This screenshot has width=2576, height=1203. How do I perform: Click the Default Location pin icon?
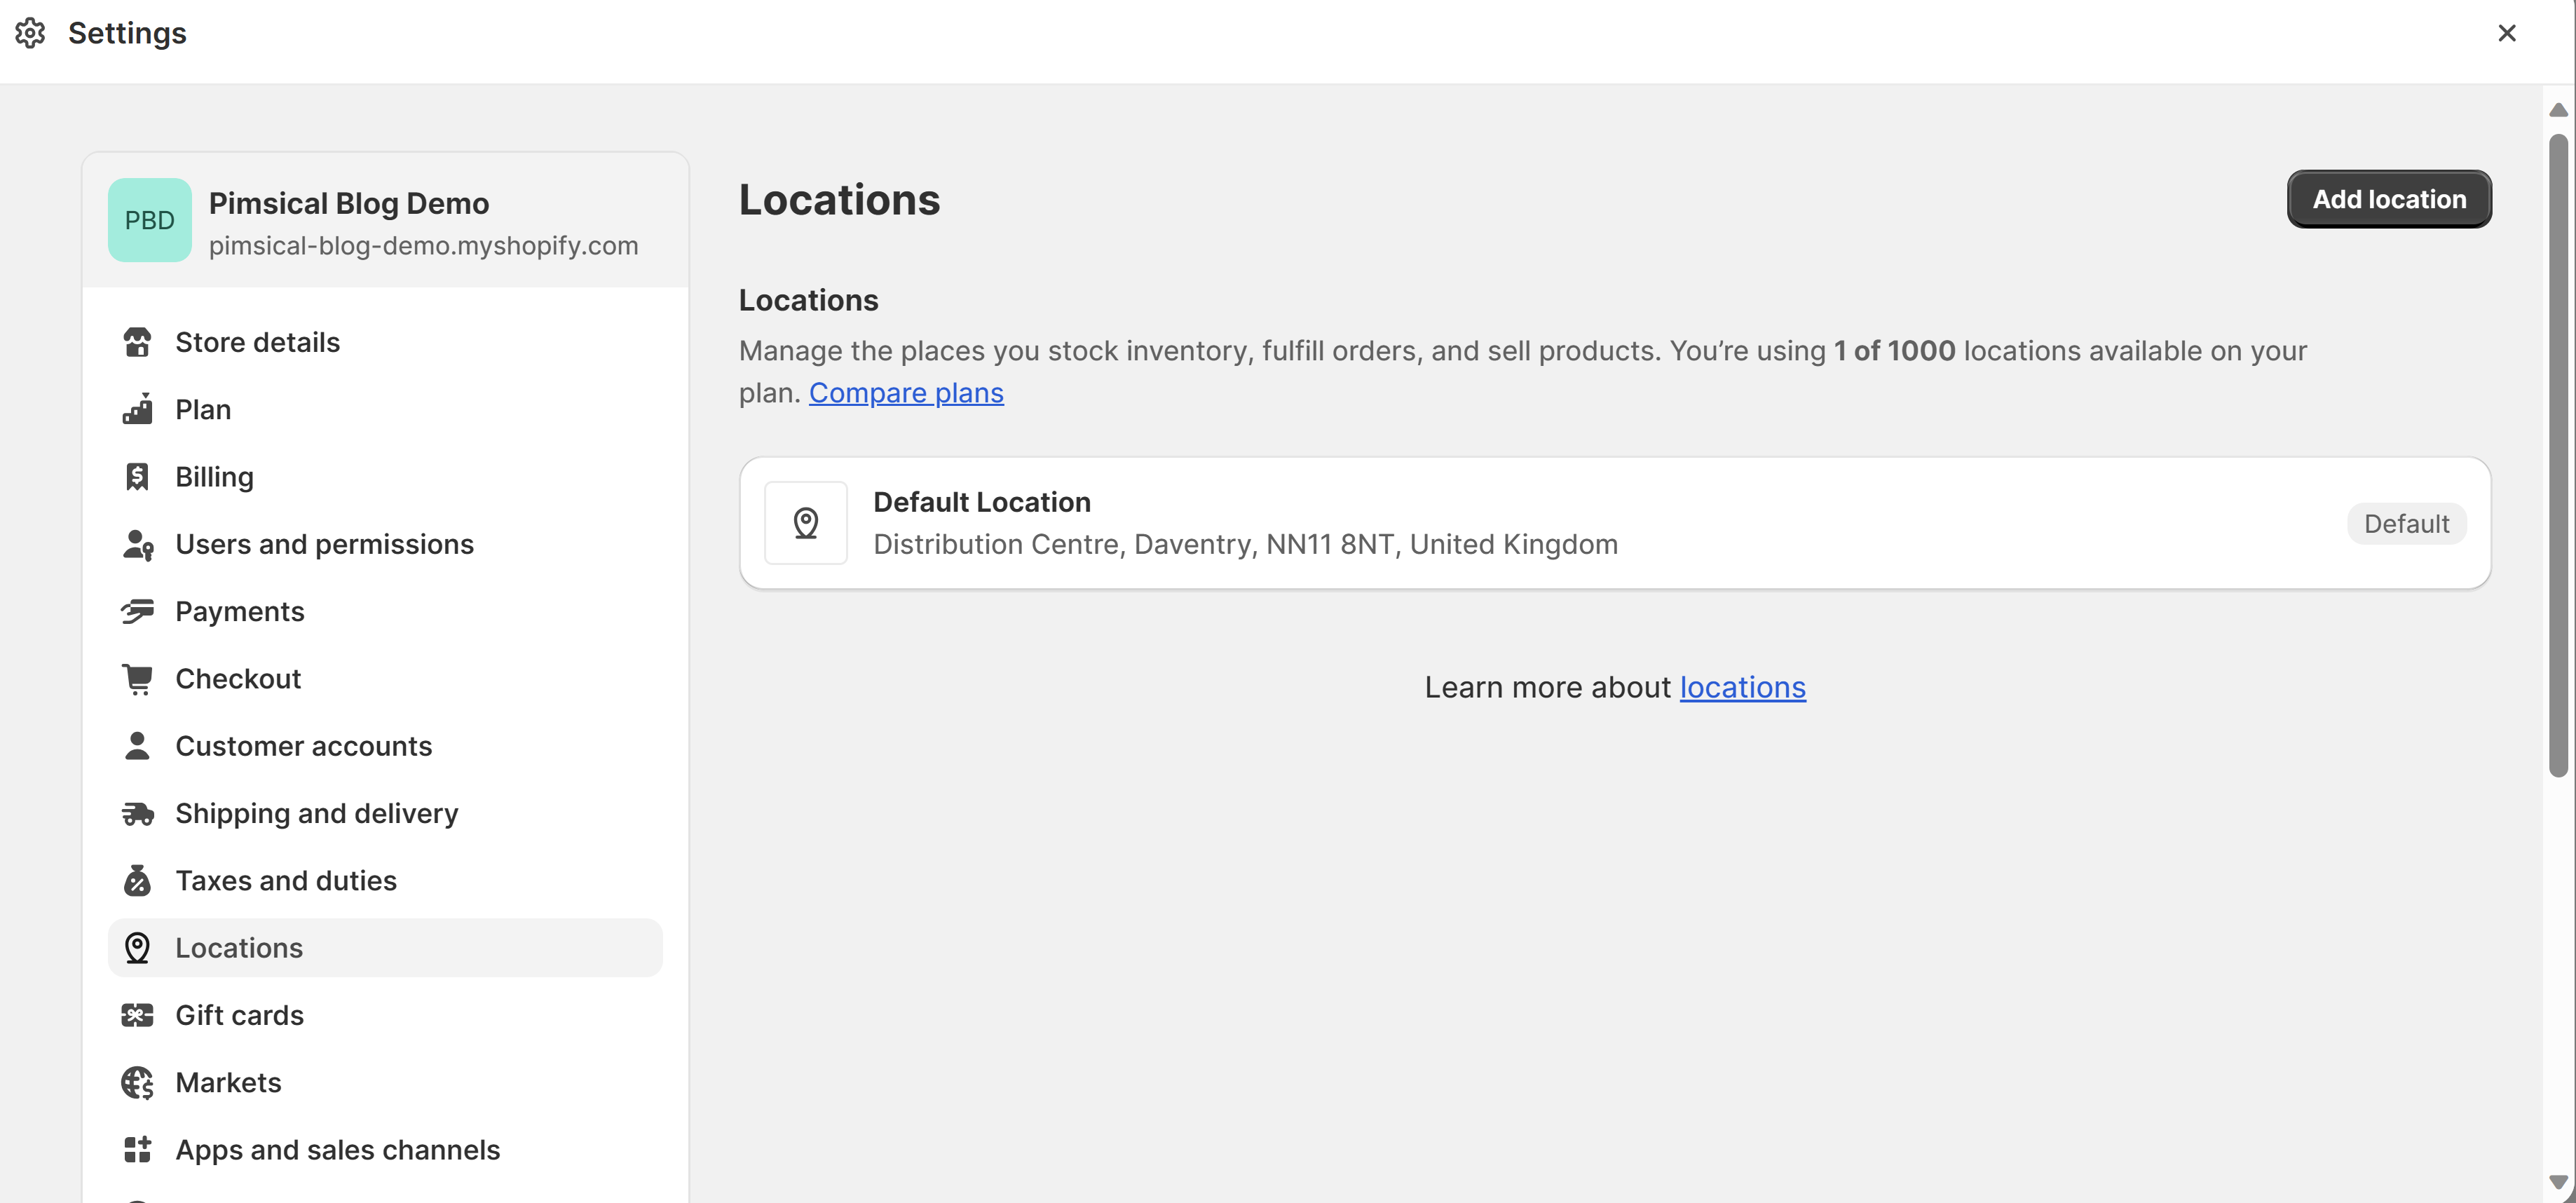click(806, 522)
